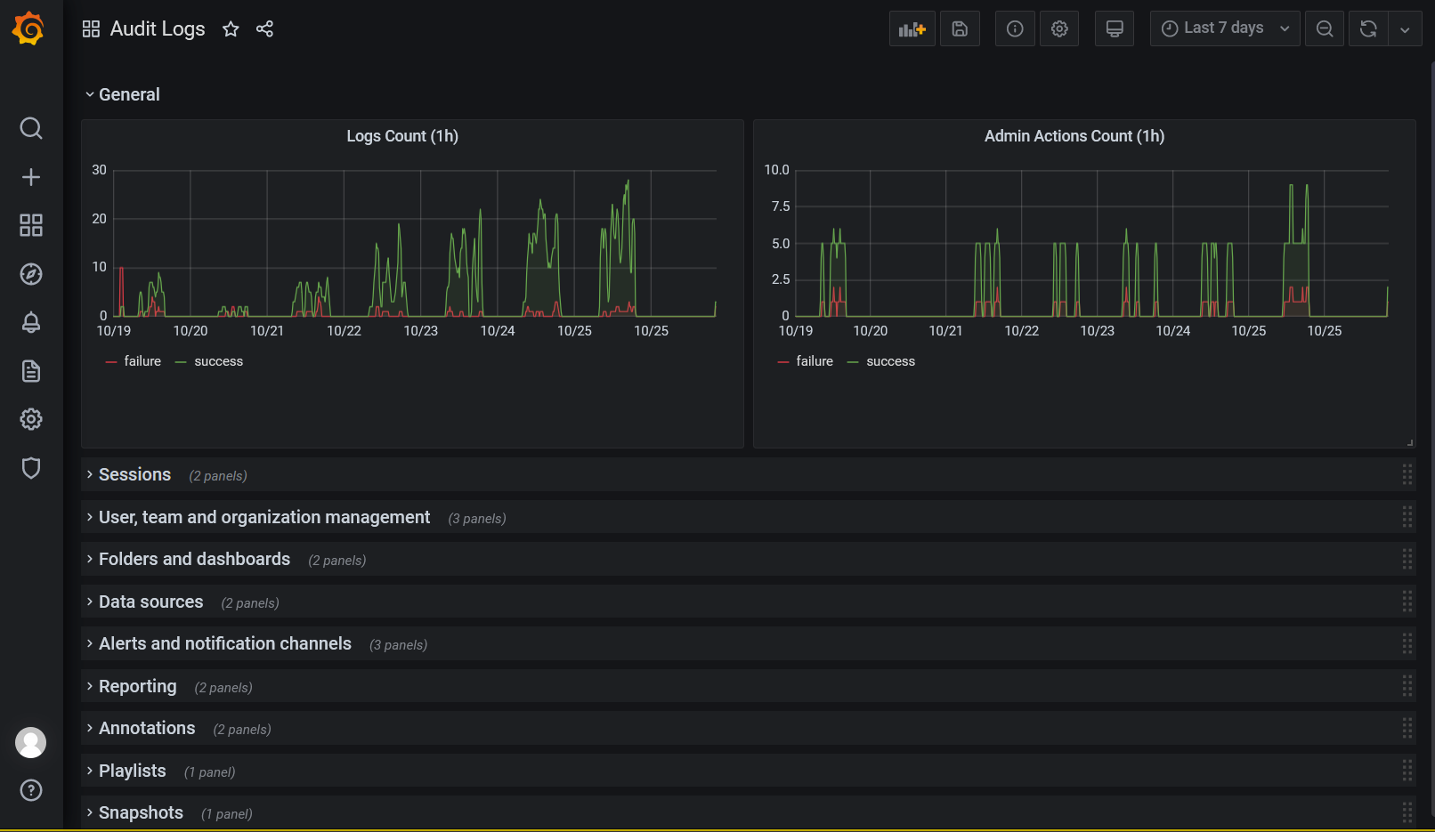Share the Audit Logs dashboard
Viewport: 1435px width, 832px height.
pyautogui.click(x=264, y=29)
